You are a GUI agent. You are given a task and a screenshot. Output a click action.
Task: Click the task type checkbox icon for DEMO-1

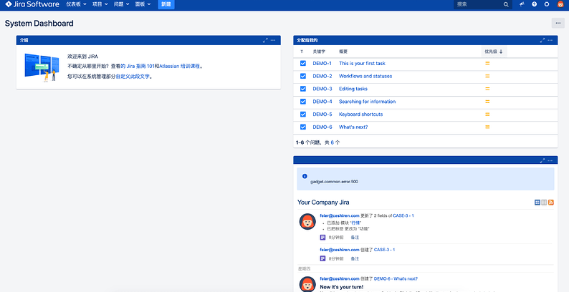pyautogui.click(x=303, y=64)
